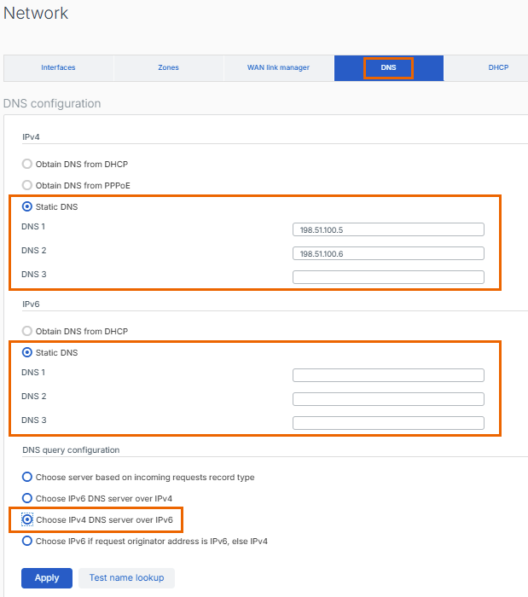Select Static DNS under IPv4
This screenshot has width=528, height=597.
pyautogui.click(x=27, y=206)
